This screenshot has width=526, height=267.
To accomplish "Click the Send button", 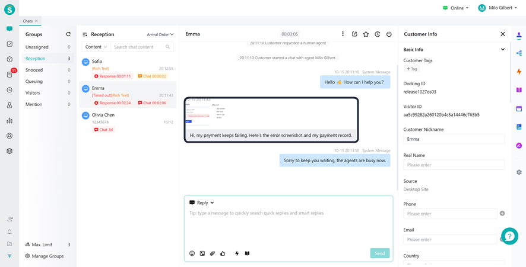I will pos(380,253).
